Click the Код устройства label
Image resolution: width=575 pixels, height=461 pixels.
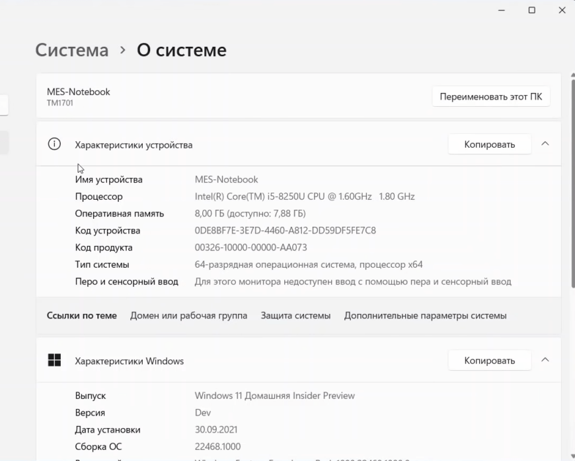point(108,231)
